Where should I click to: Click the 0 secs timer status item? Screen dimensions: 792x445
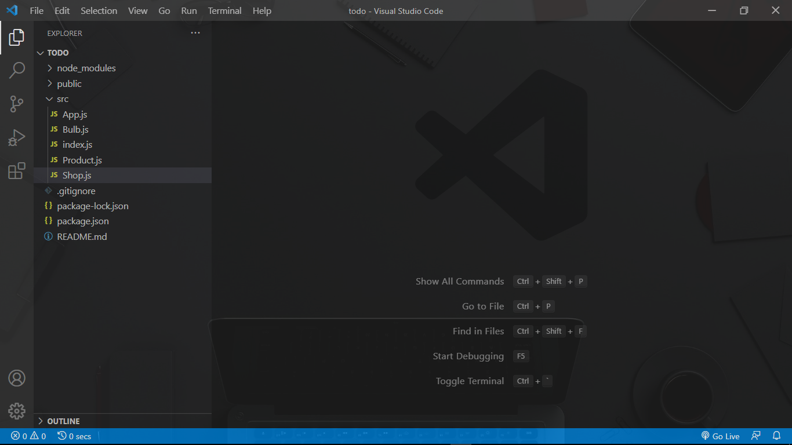click(x=74, y=436)
